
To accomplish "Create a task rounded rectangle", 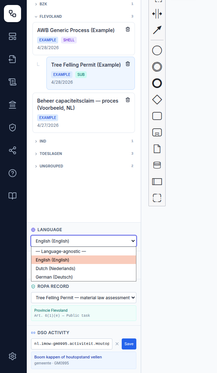I will pyautogui.click(x=157, y=116).
